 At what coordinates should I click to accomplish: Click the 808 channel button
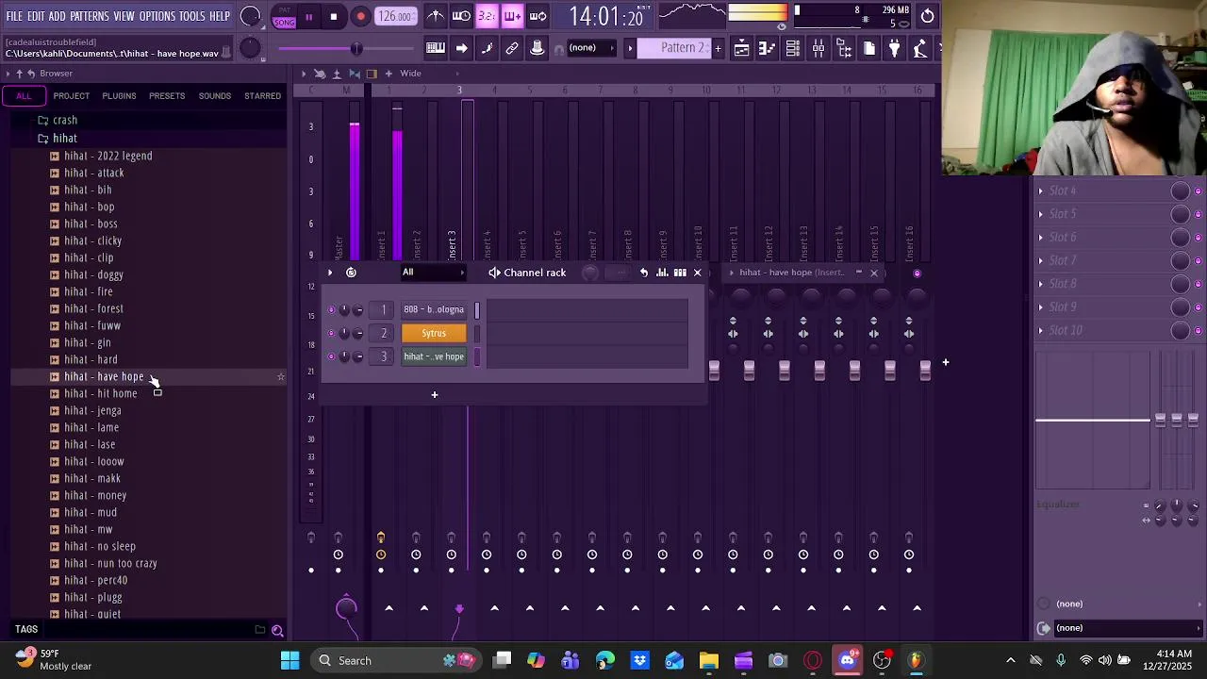point(434,309)
